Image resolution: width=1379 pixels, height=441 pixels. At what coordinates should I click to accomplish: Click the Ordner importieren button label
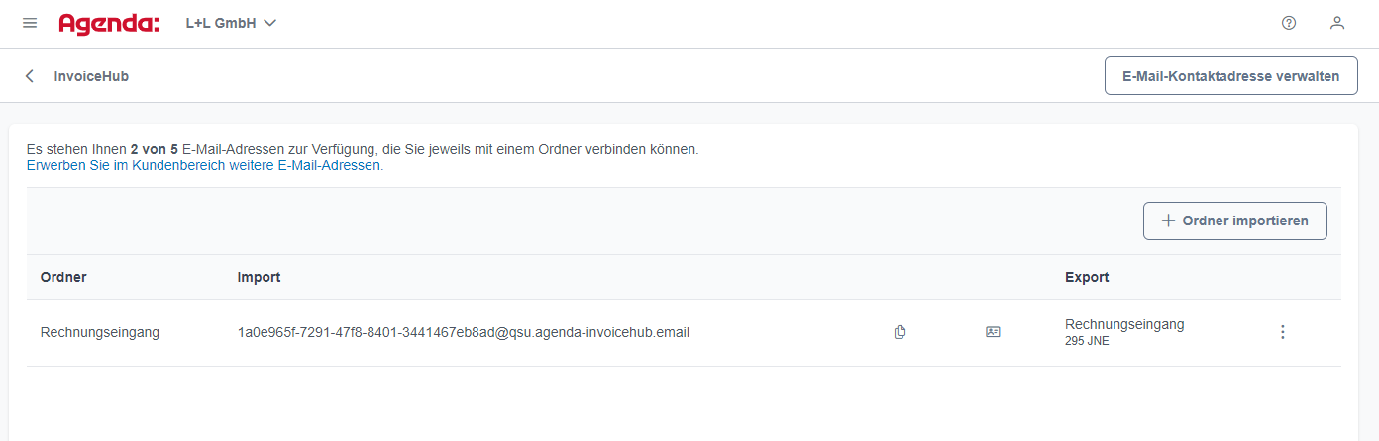pyautogui.click(x=1245, y=220)
